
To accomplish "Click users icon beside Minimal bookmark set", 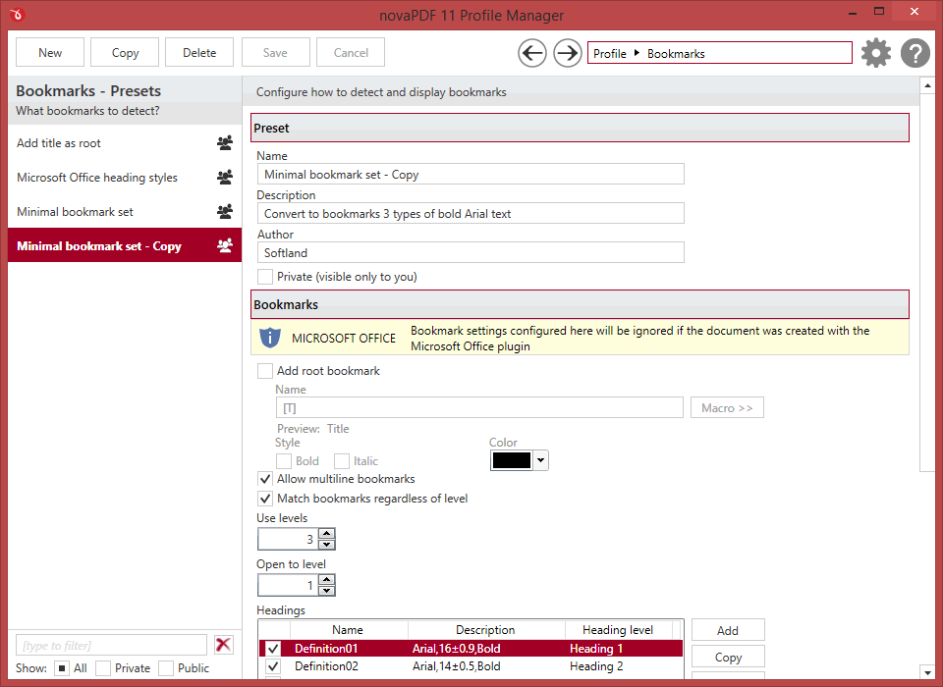I will click(225, 212).
